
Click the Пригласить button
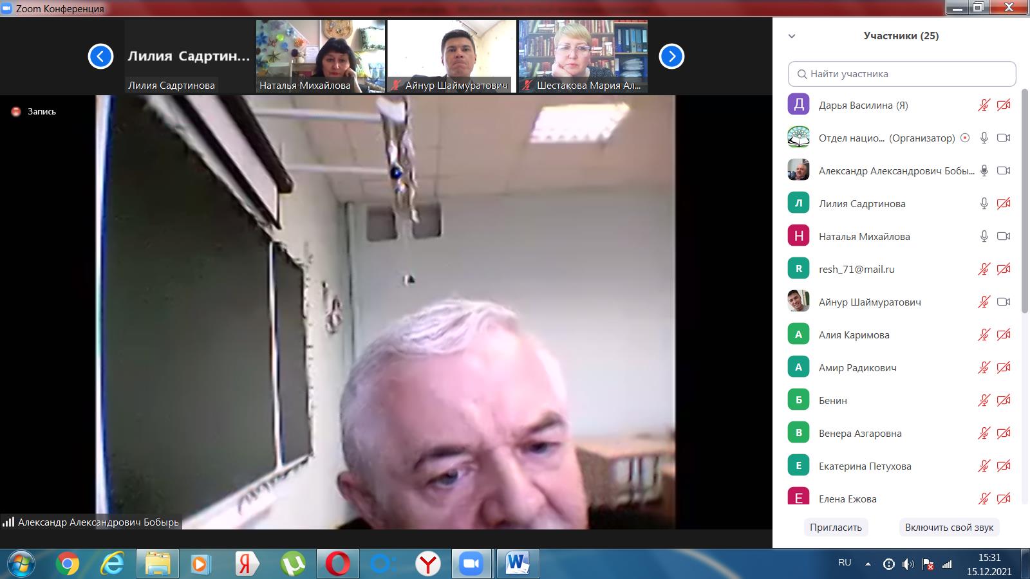coord(836,527)
